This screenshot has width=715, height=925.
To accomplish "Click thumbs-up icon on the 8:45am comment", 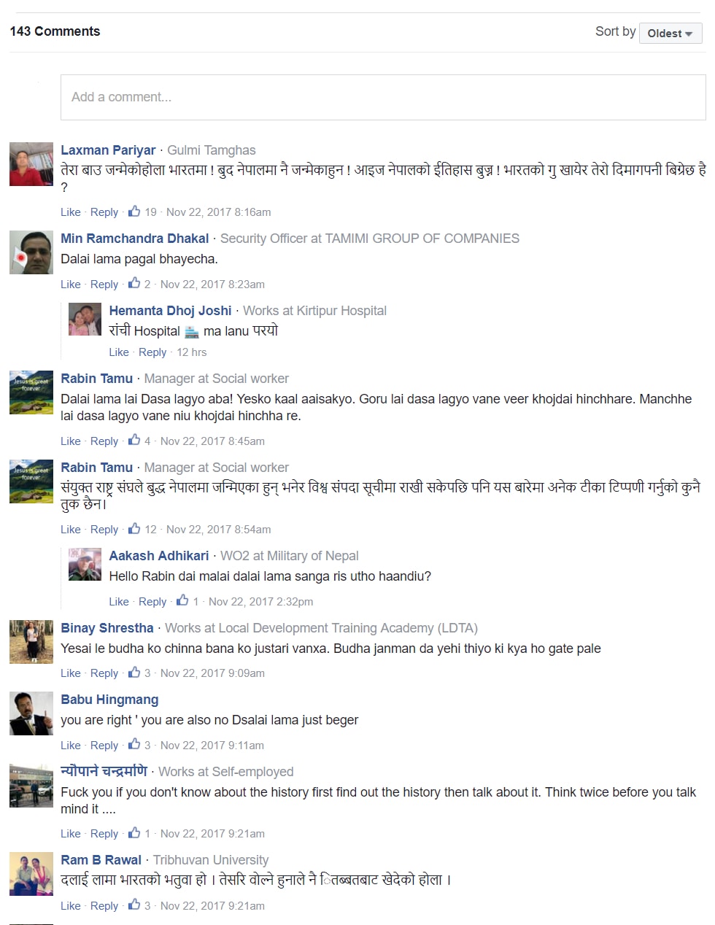I will [134, 441].
